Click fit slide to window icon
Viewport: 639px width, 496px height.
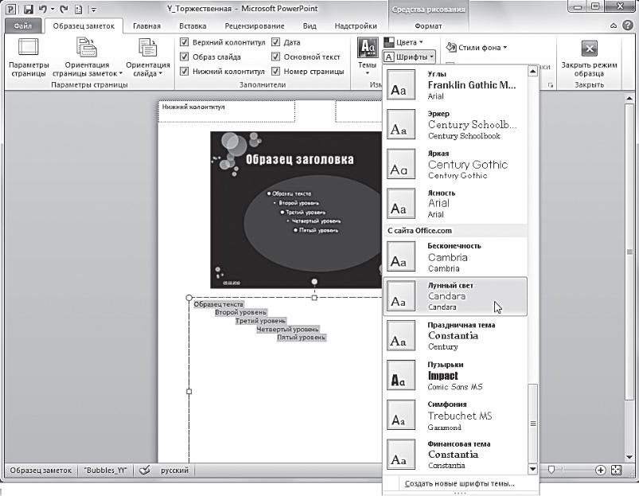tap(617, 470)
